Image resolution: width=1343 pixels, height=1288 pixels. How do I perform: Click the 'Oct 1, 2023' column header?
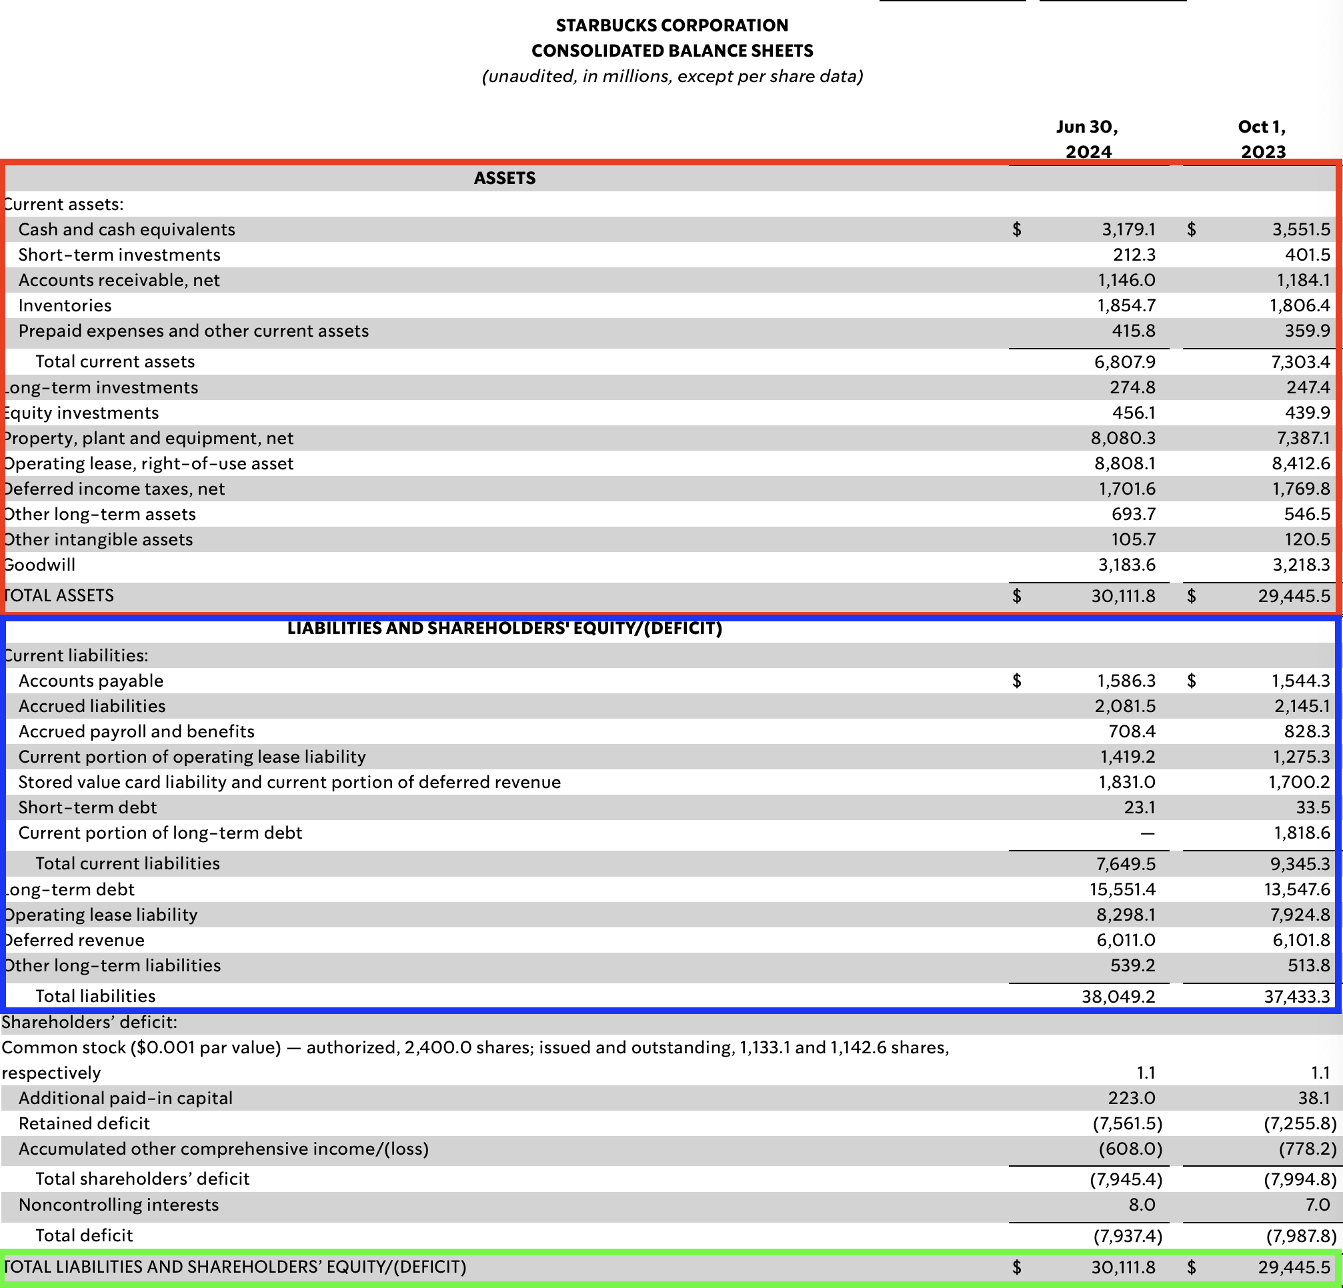click(x=1263, y=139)
